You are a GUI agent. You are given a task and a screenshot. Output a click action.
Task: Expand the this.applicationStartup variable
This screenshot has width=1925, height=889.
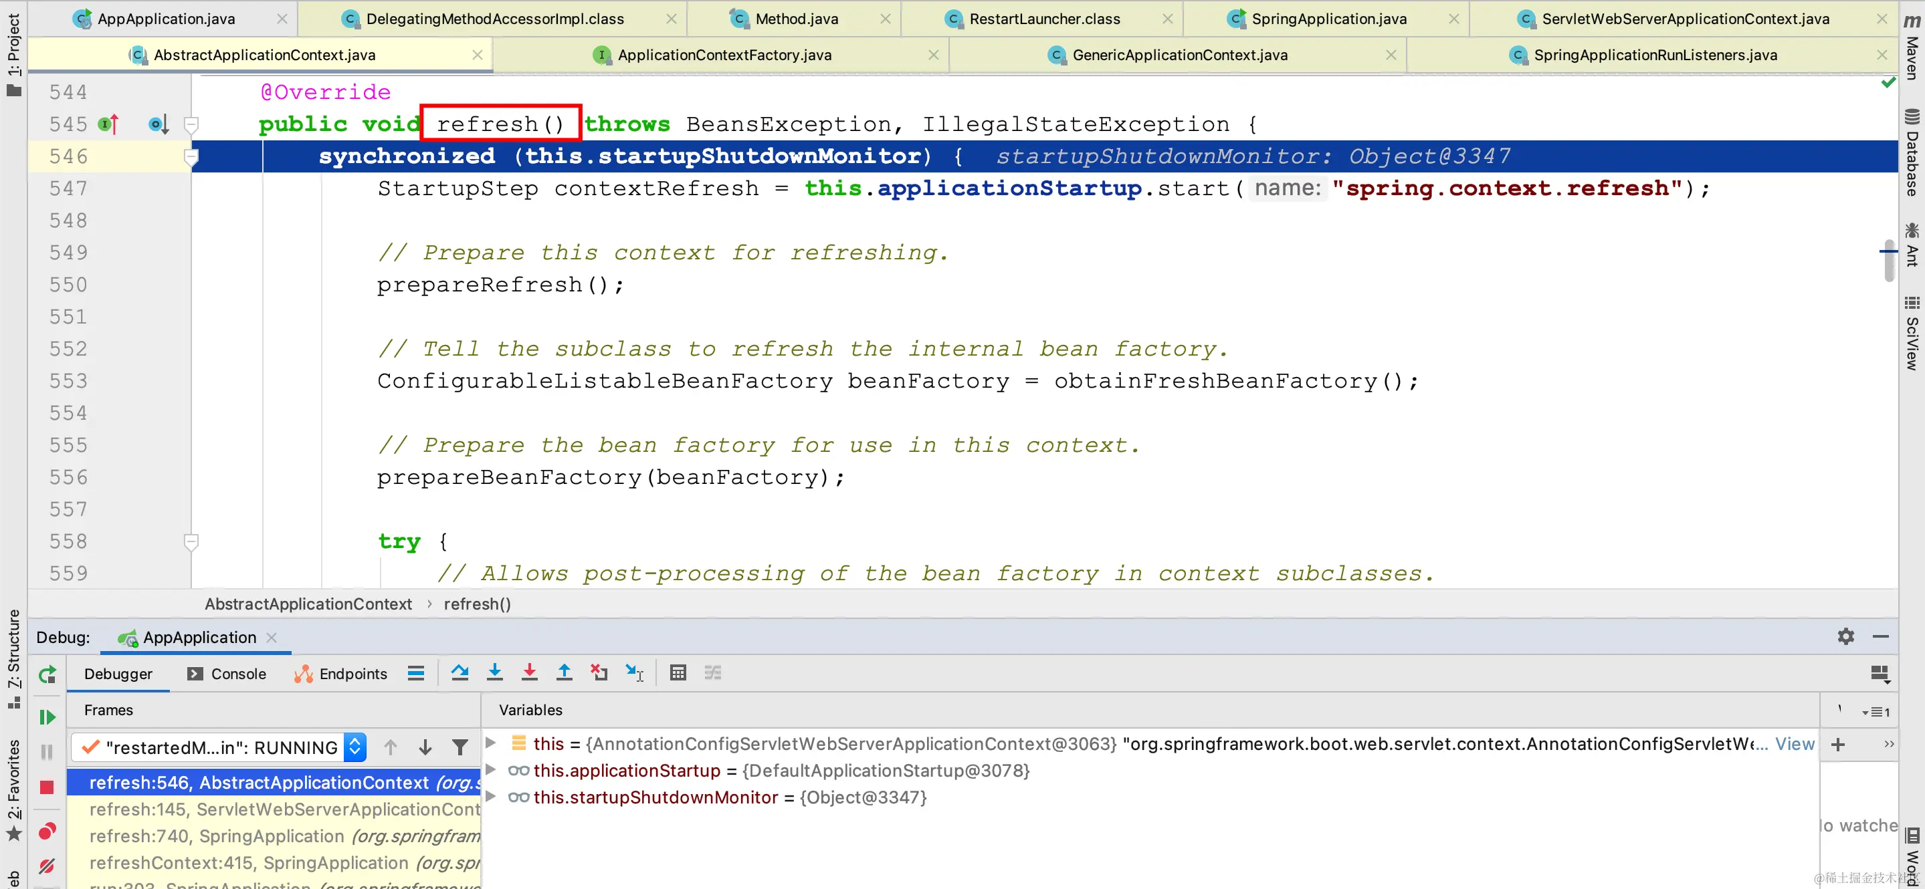(x=491, y=769)
